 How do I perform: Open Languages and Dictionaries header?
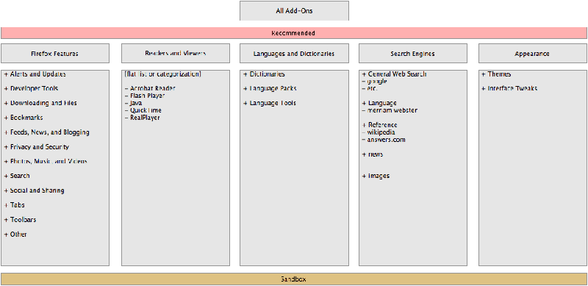pos(295,53)
